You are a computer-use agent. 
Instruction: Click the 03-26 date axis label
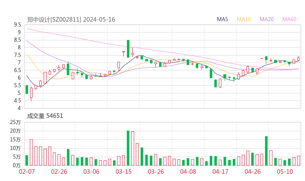[156, 172]
